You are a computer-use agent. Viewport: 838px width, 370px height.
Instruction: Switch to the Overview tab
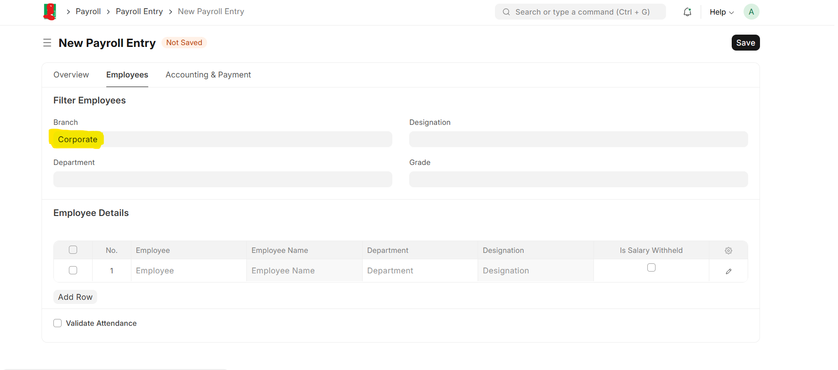point(71,75)
